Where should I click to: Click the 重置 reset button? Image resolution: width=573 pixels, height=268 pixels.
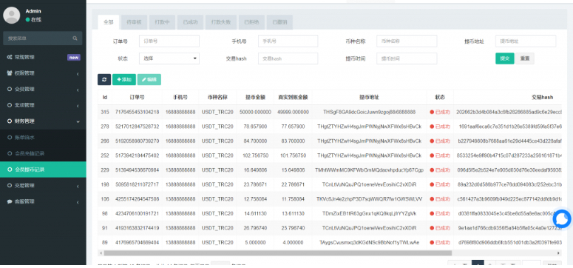(525, 58)
